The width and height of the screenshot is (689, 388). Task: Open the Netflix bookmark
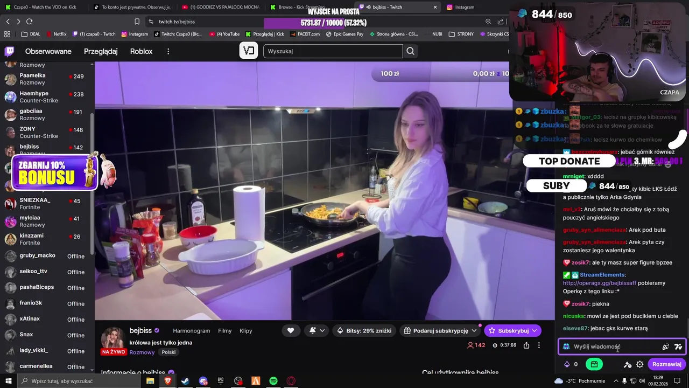[x=56, y=34]
